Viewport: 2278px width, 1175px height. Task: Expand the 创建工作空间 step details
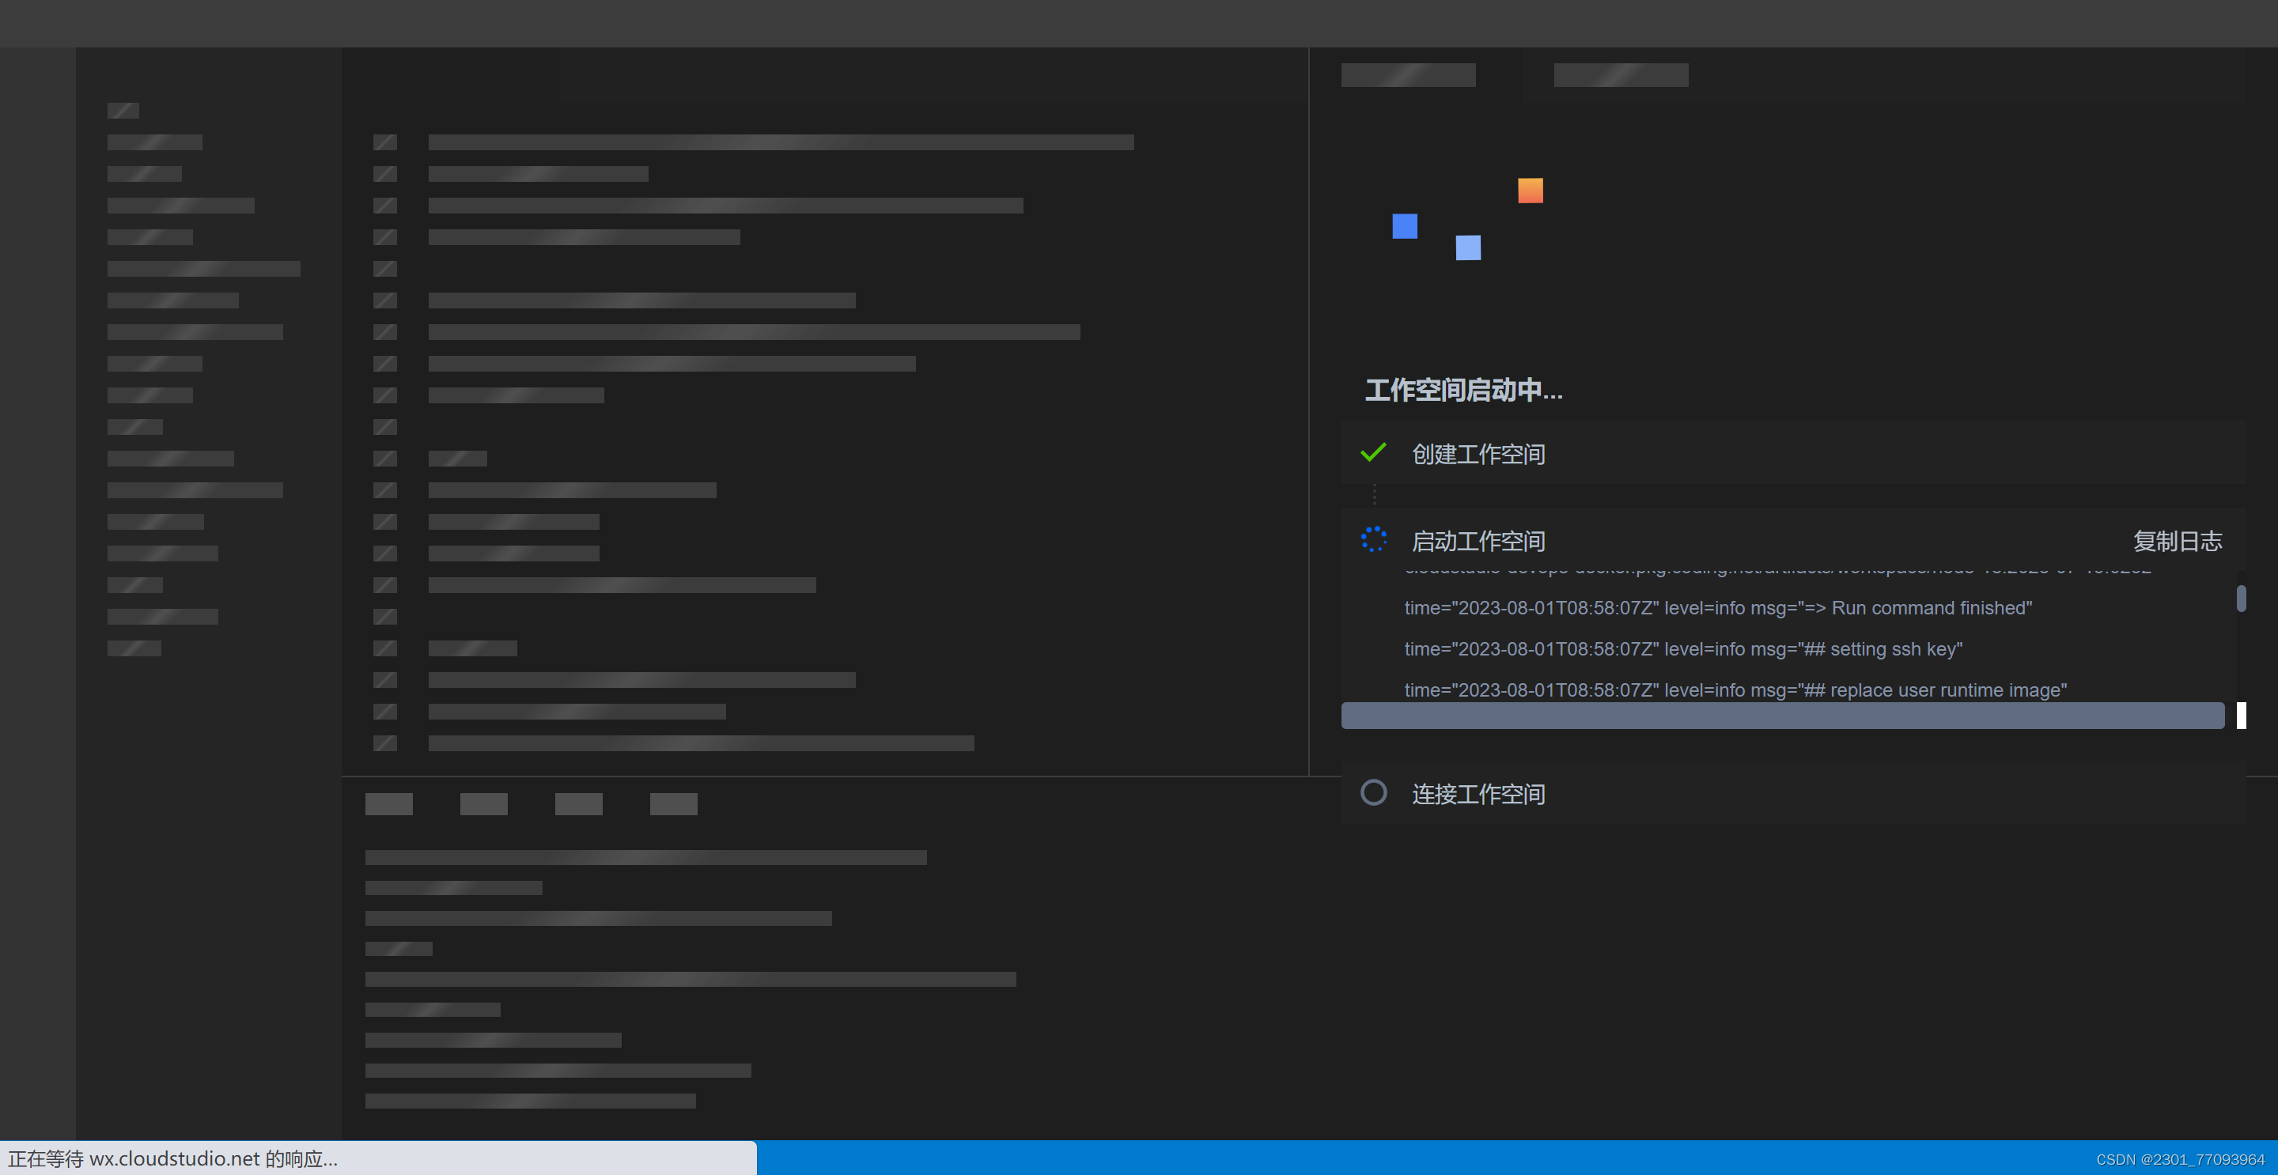click(x=1478, y=454)
